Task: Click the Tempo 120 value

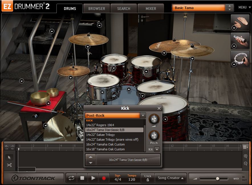Action: pyautogui.click(x=132, y=180)
